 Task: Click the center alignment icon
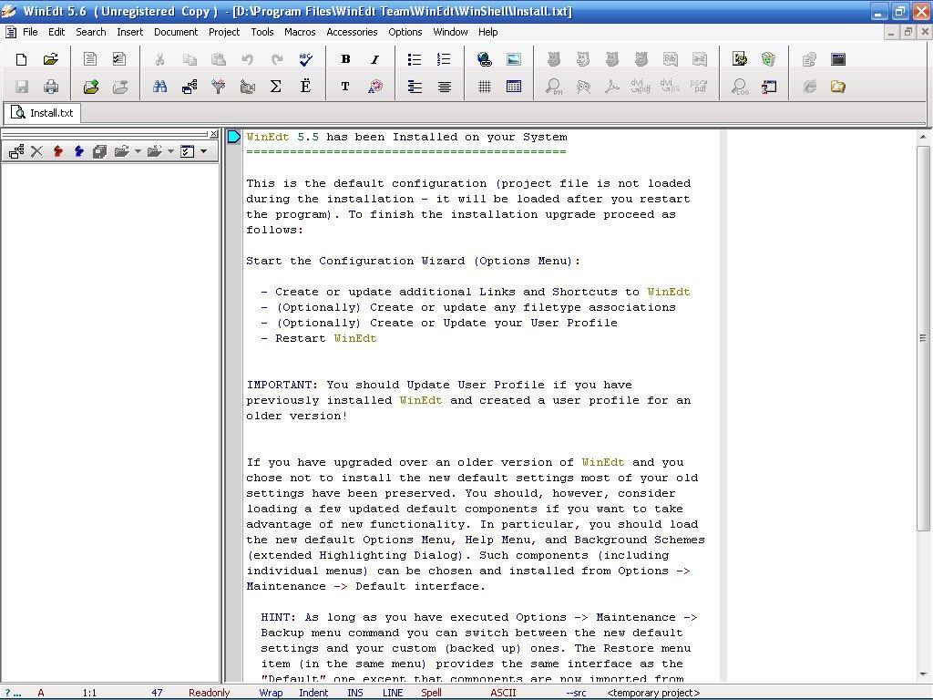pyautogui.click(x=444, y=87)
